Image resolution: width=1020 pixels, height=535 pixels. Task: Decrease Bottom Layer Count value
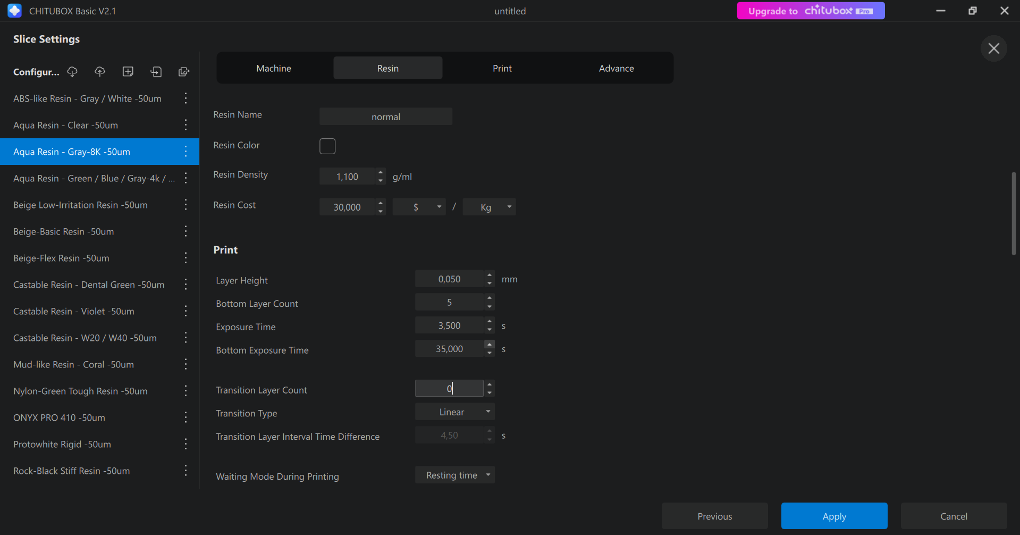(x=490, y=307)
